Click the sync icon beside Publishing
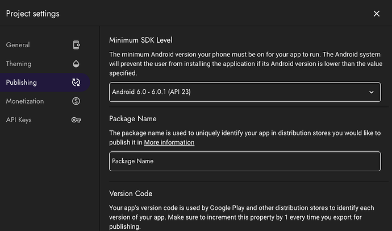 (76, 82)
